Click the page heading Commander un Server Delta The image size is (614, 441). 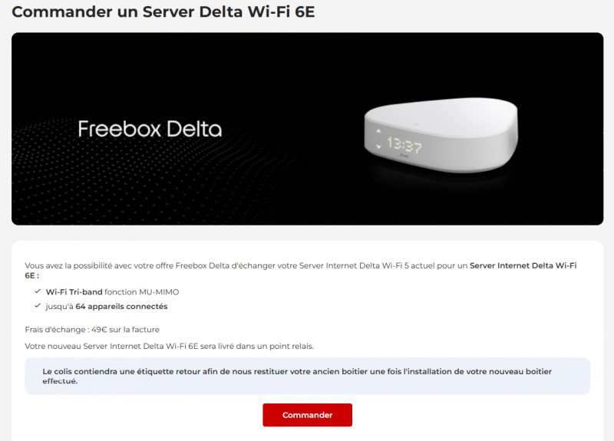point(163,12)
